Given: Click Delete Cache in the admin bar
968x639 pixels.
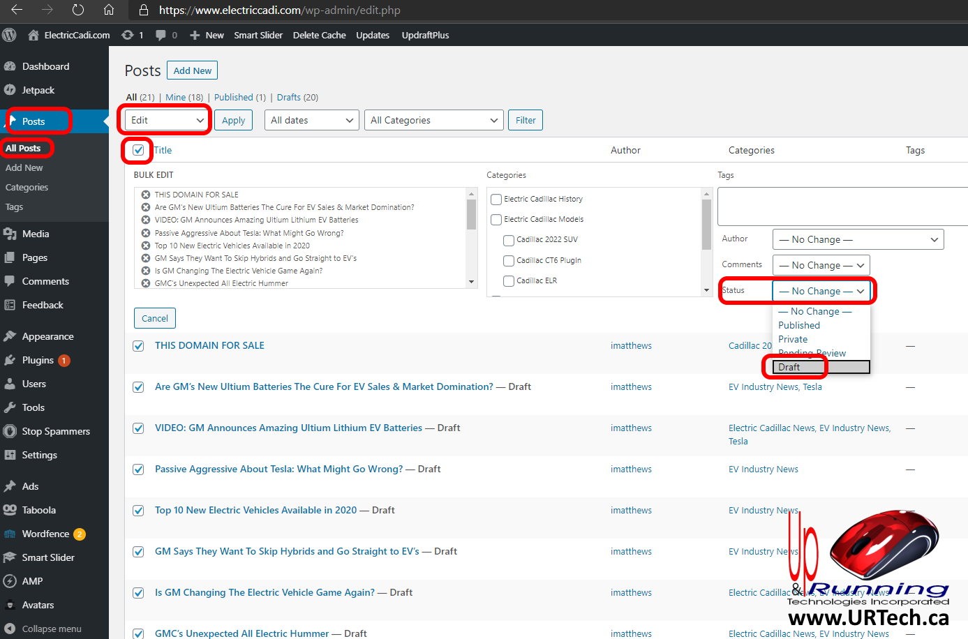Looking at the screenshot, I should tap(319, 35).
